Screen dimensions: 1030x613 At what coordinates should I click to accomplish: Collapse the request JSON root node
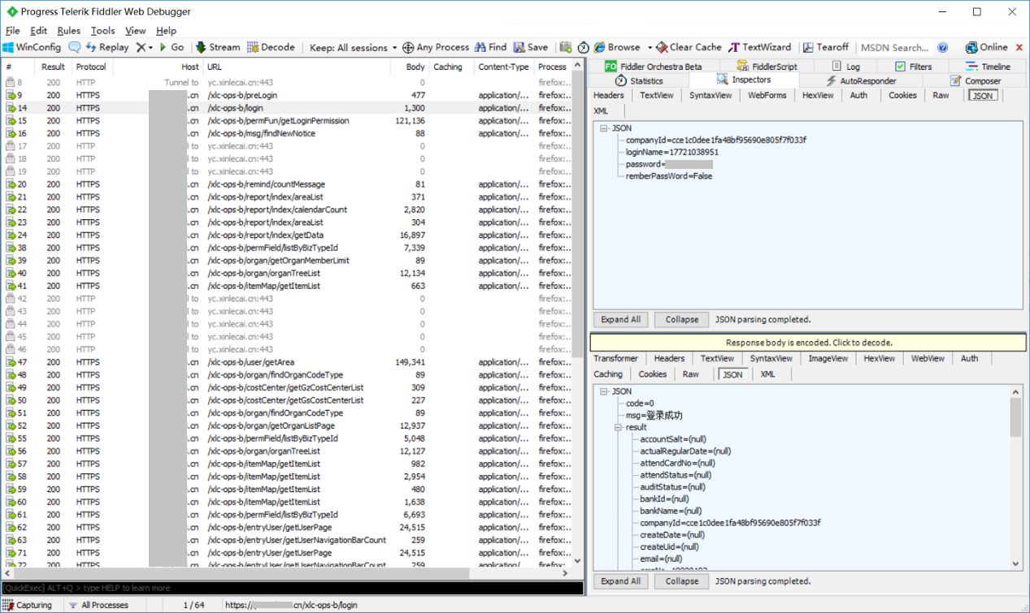click(x=604, y=128)
